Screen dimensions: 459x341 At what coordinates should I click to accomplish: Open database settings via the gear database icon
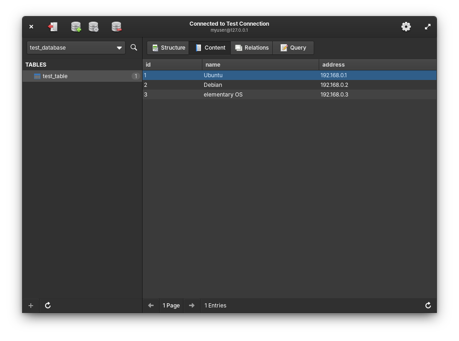(x=93, y=27)
